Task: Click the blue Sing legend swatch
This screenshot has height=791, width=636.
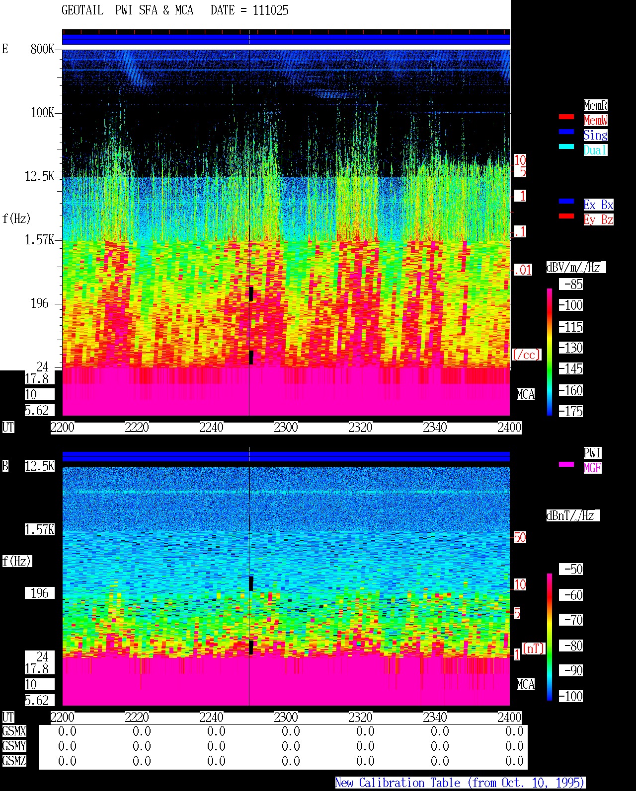Action: pyautogui.click(x=566, y=132)
